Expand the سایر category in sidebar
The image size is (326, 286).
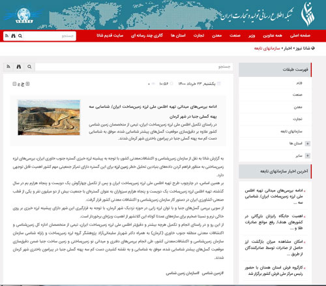tap(308, 155)
